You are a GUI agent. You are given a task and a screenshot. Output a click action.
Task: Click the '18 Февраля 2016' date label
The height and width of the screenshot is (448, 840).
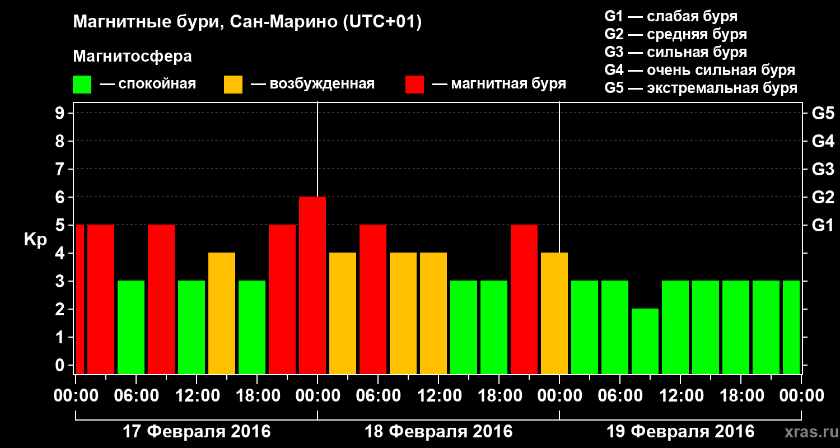coord(438,432)
